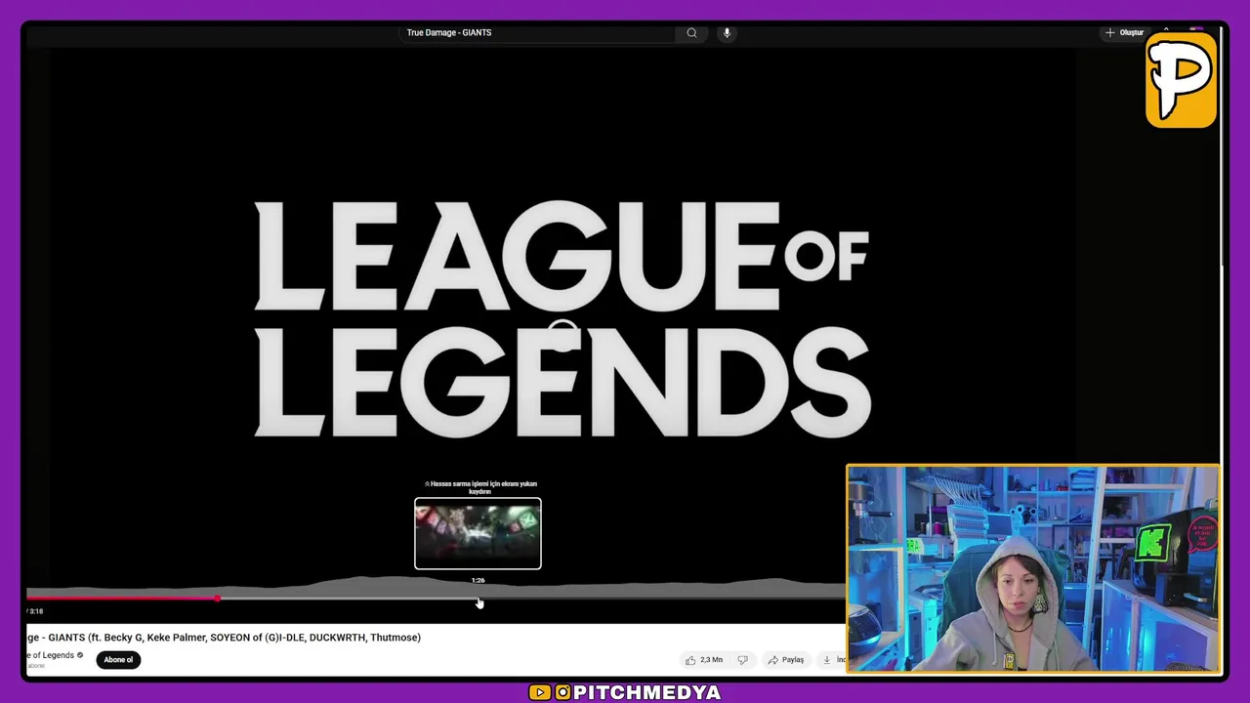The image size is (1250, 703).
Task: Open the League of Legends channel link
Action: (x=51, y=655)
